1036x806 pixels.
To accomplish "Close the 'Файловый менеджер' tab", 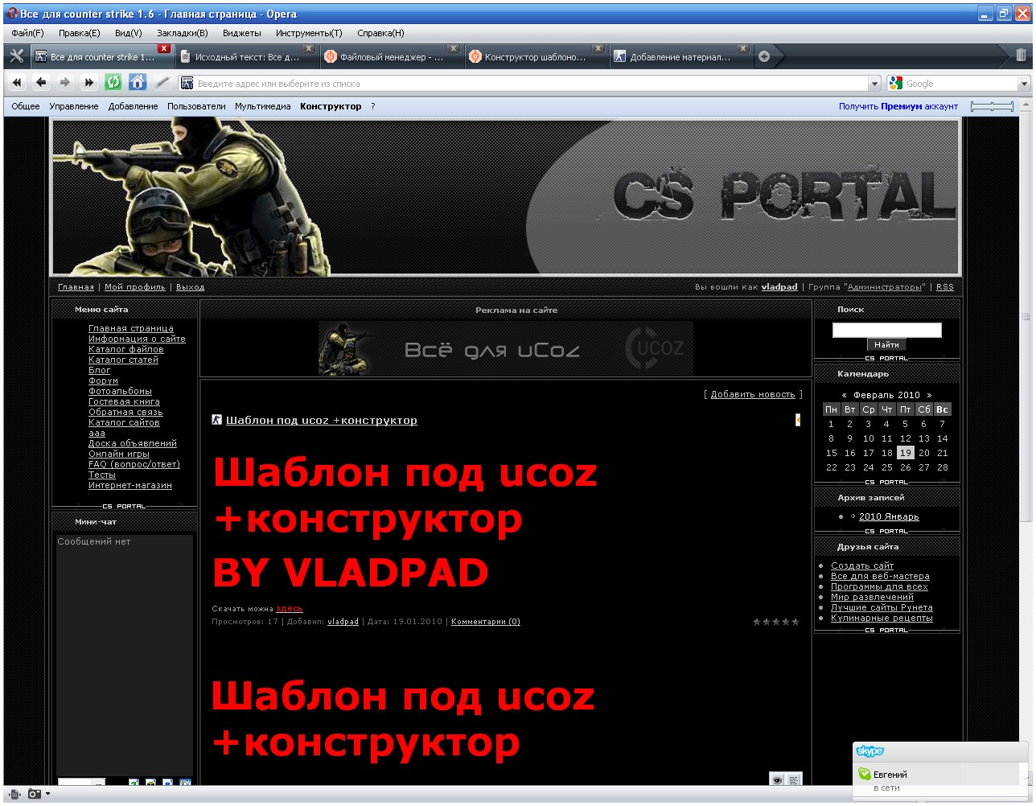I will (x=454, y=48).
